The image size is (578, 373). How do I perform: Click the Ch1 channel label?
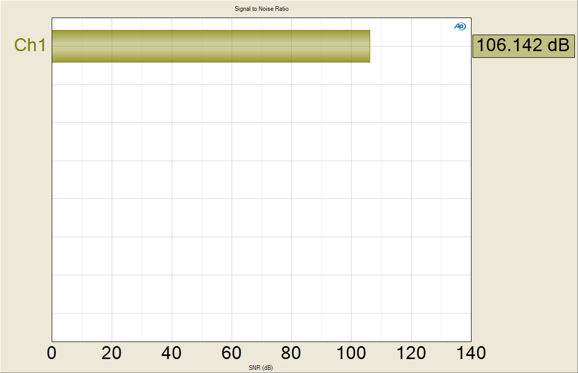(30, 45)
